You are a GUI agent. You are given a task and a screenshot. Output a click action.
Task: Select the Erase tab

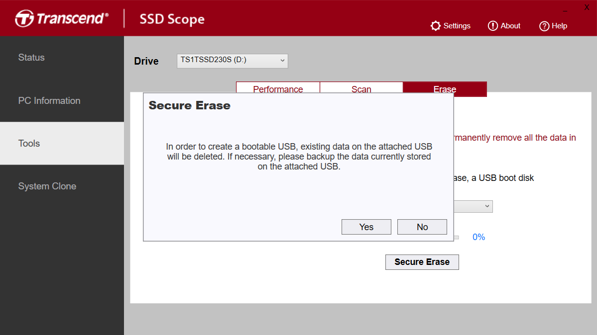(445, 88)
